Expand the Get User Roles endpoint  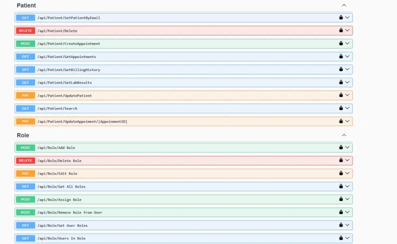point(347,225)
